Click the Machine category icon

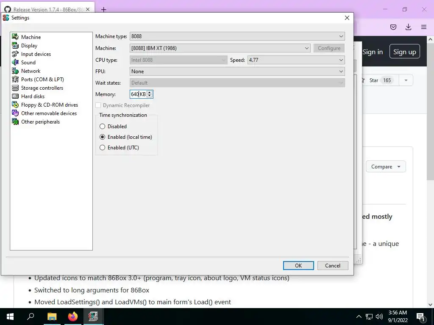(15, 37)
